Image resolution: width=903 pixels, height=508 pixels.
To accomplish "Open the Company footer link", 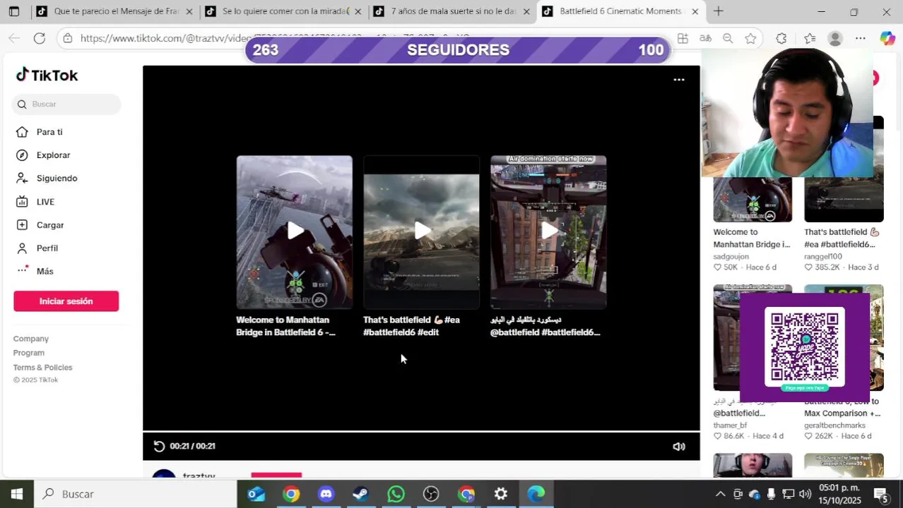I will click(30, 339).
